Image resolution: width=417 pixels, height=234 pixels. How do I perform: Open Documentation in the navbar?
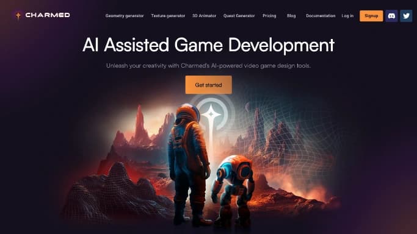click(x=321, y=16)
